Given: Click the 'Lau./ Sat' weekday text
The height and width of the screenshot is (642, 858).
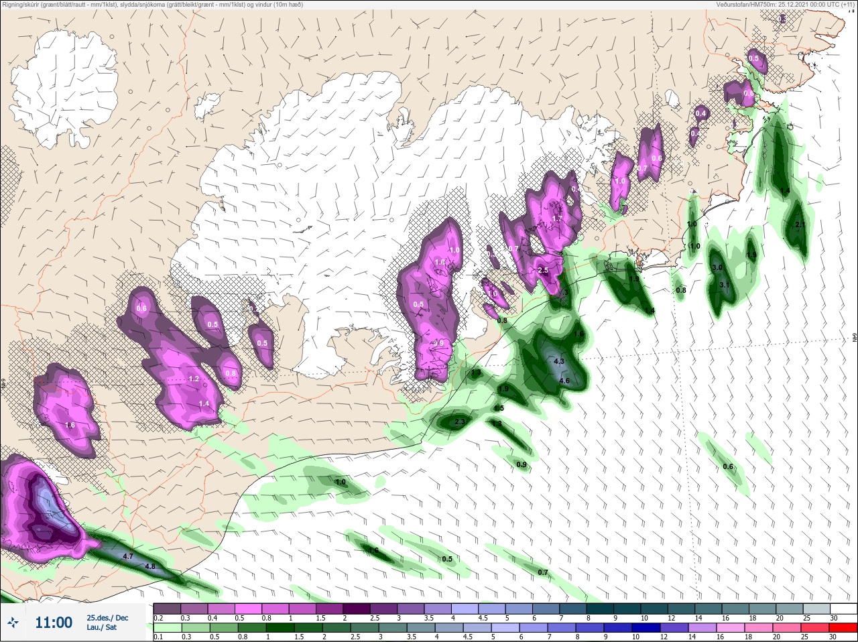Looking at the screenshot, I should tap(101, 627).
